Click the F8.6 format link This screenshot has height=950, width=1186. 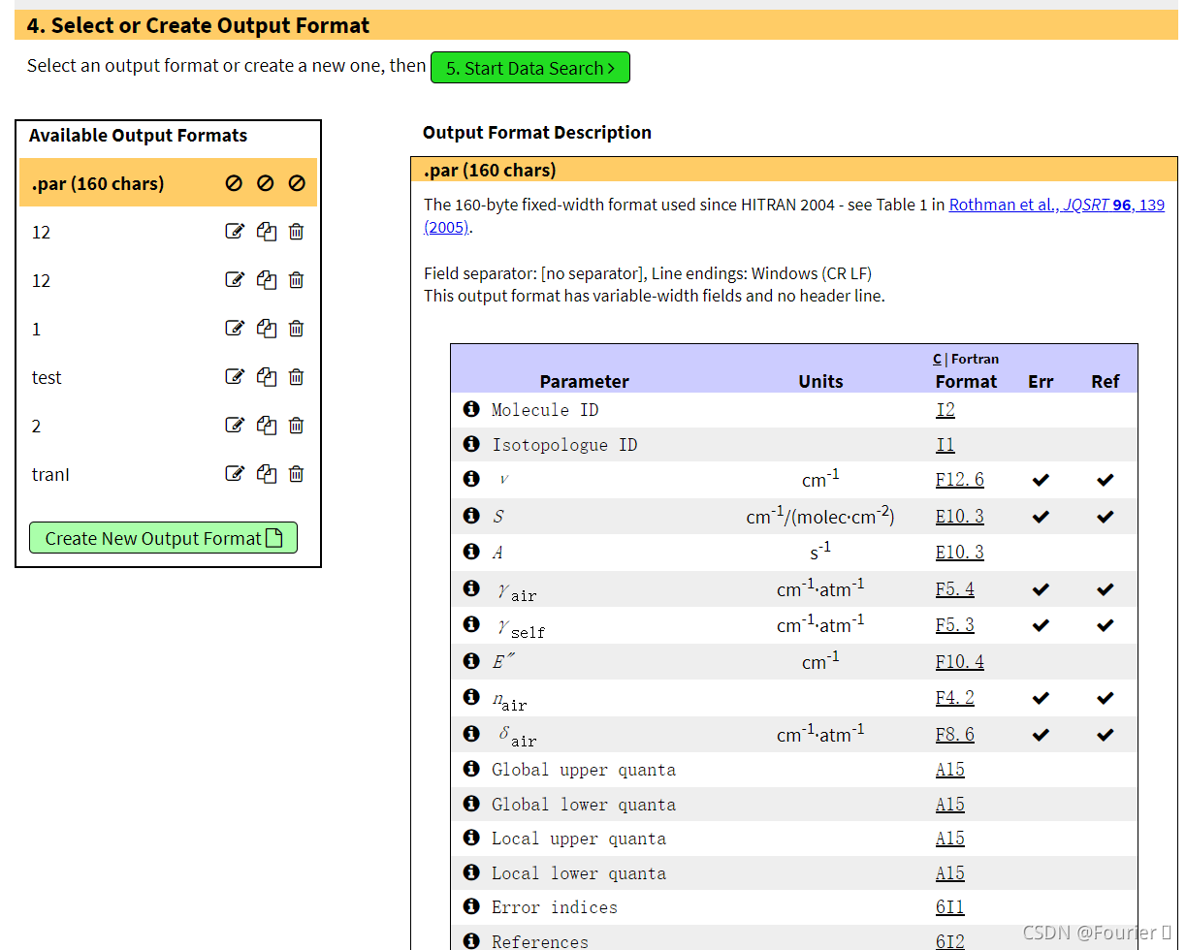955,734
